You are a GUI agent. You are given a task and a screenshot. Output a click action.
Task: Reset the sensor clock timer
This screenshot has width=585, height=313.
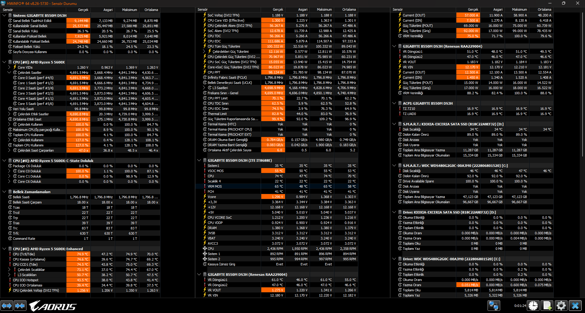pos(533,305)
